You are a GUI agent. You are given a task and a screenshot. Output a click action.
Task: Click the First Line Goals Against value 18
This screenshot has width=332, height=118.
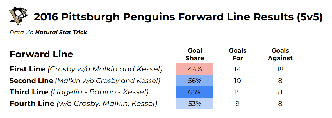pos(280,69)
